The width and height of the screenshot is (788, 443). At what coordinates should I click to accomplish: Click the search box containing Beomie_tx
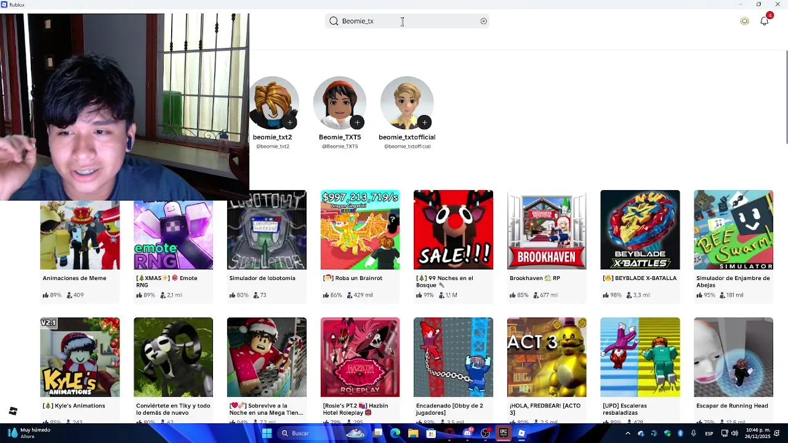pyautogui.click(x=407, y=21)
